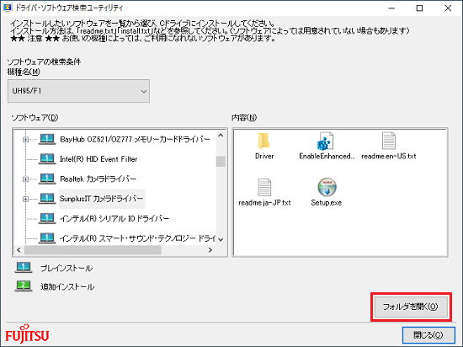Select the readme.ja-JP.txt file icon

(x=264, y=187)
